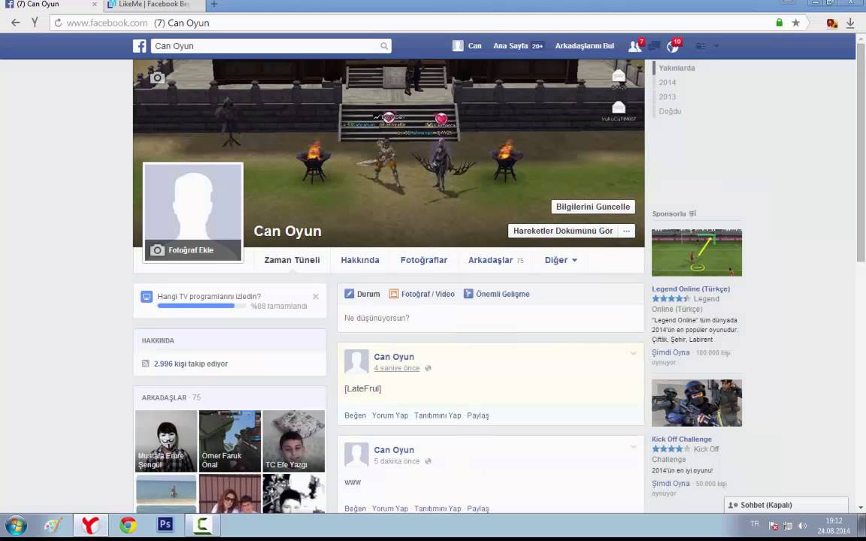
Task: Click browser back arrow
Action: [x=16, y=23]
